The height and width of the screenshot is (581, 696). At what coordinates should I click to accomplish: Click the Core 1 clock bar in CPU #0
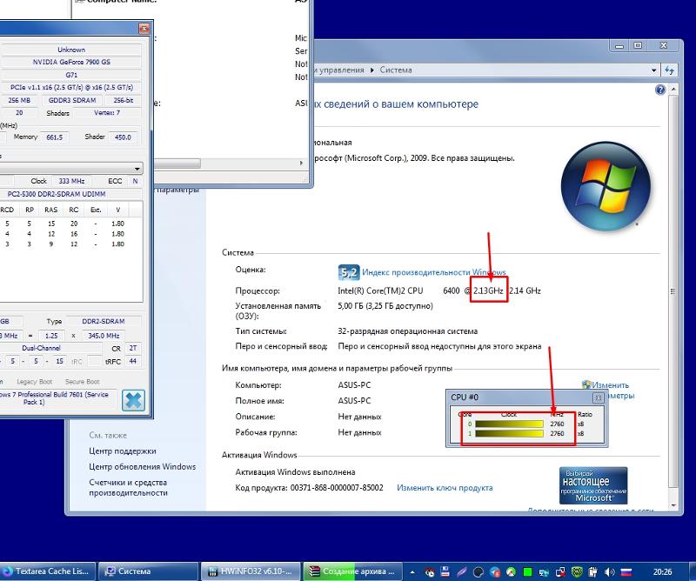tap(509, 434)
